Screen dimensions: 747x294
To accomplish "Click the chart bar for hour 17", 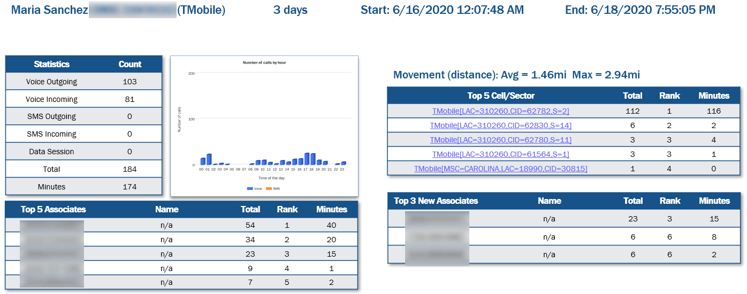I will point(307,159).
